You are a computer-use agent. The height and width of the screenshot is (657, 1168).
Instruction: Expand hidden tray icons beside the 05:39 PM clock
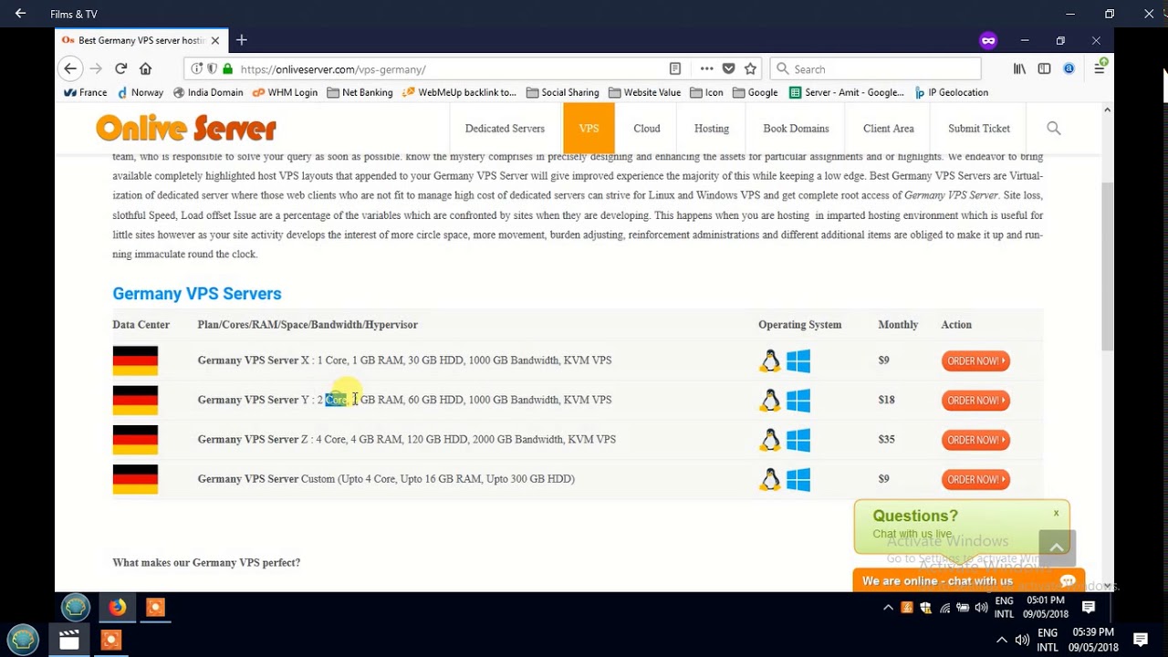[1002, 640]
